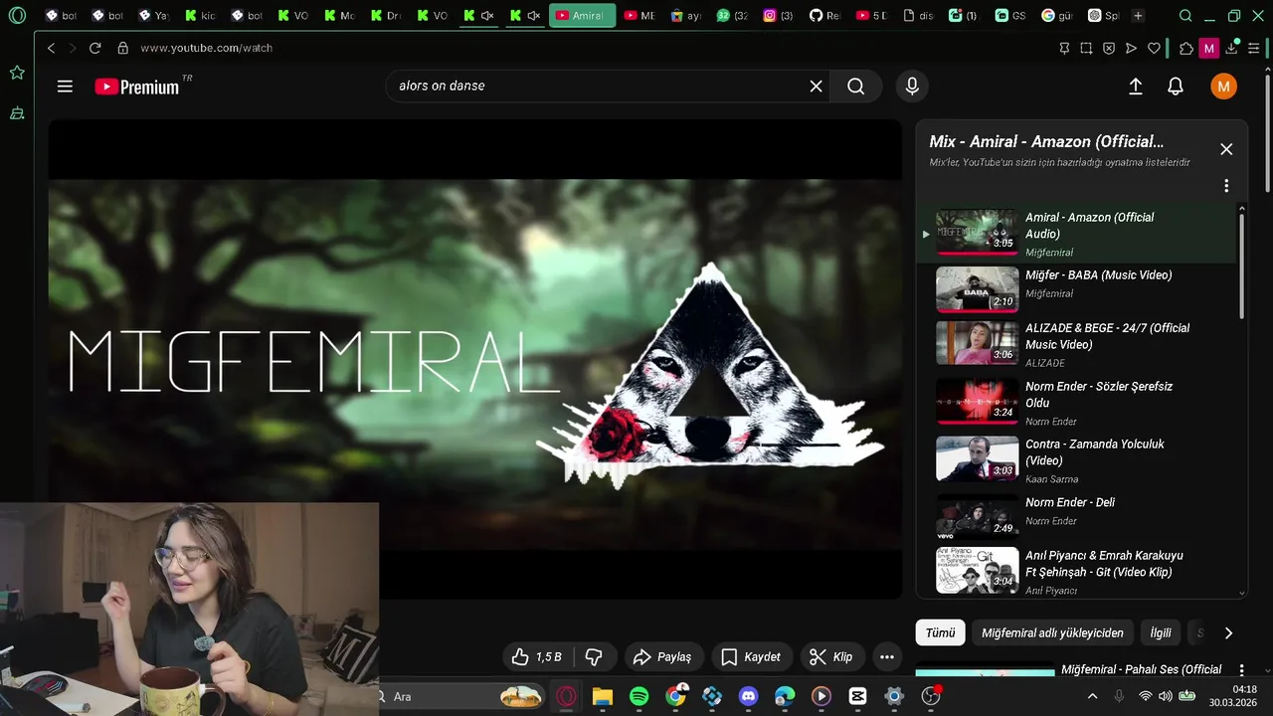Open Opera easy setup sliders icon
This screenshot has width=1273, height=716.
pos(1254,48)
